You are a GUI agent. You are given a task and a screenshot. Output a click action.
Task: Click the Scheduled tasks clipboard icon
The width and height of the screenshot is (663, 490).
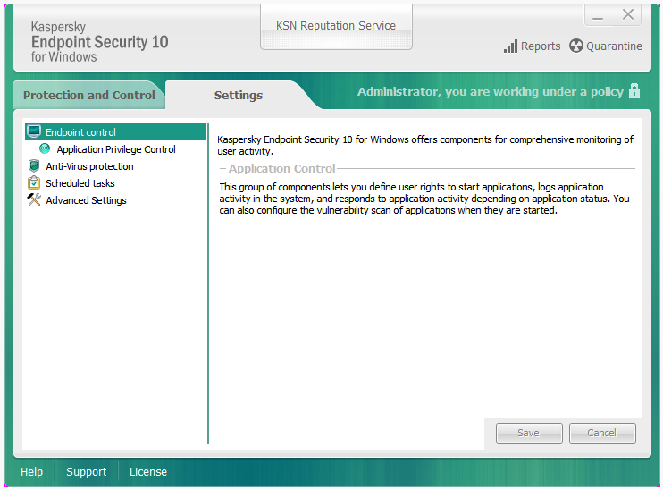[x=34, y=182]
